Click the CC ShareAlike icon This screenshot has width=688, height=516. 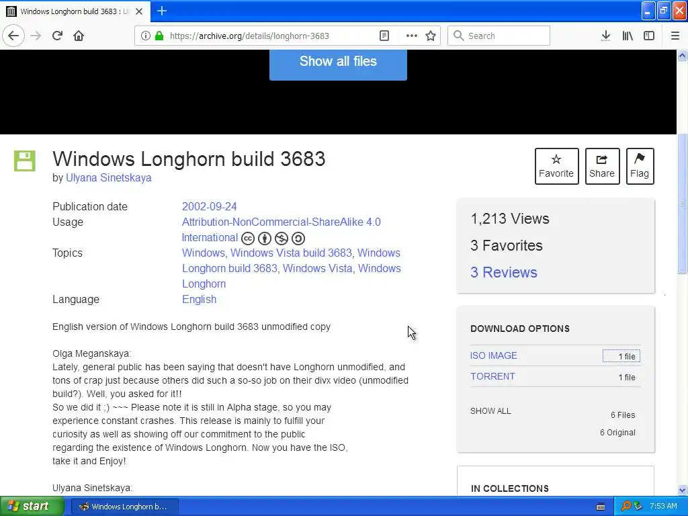point(298,239)
